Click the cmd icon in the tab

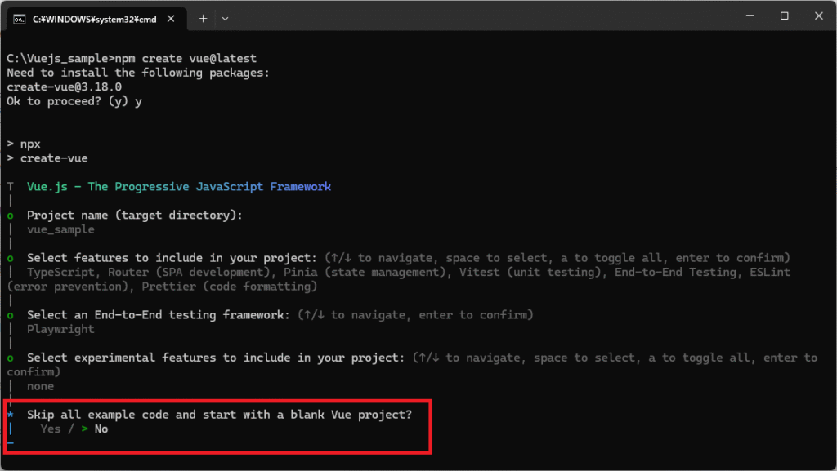pos(19,18)
